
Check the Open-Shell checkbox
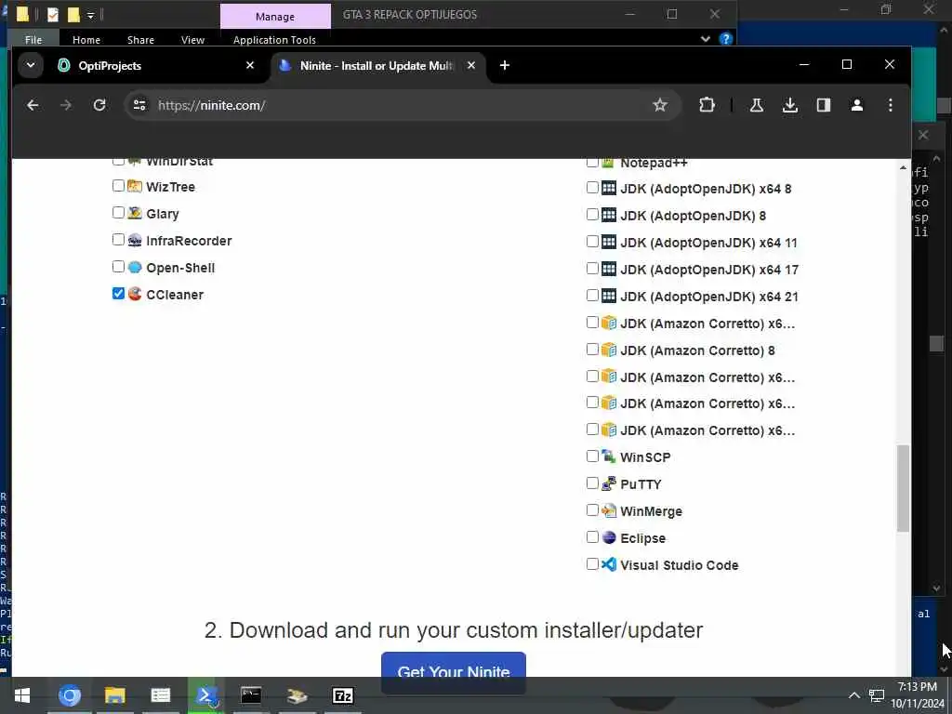118,266
